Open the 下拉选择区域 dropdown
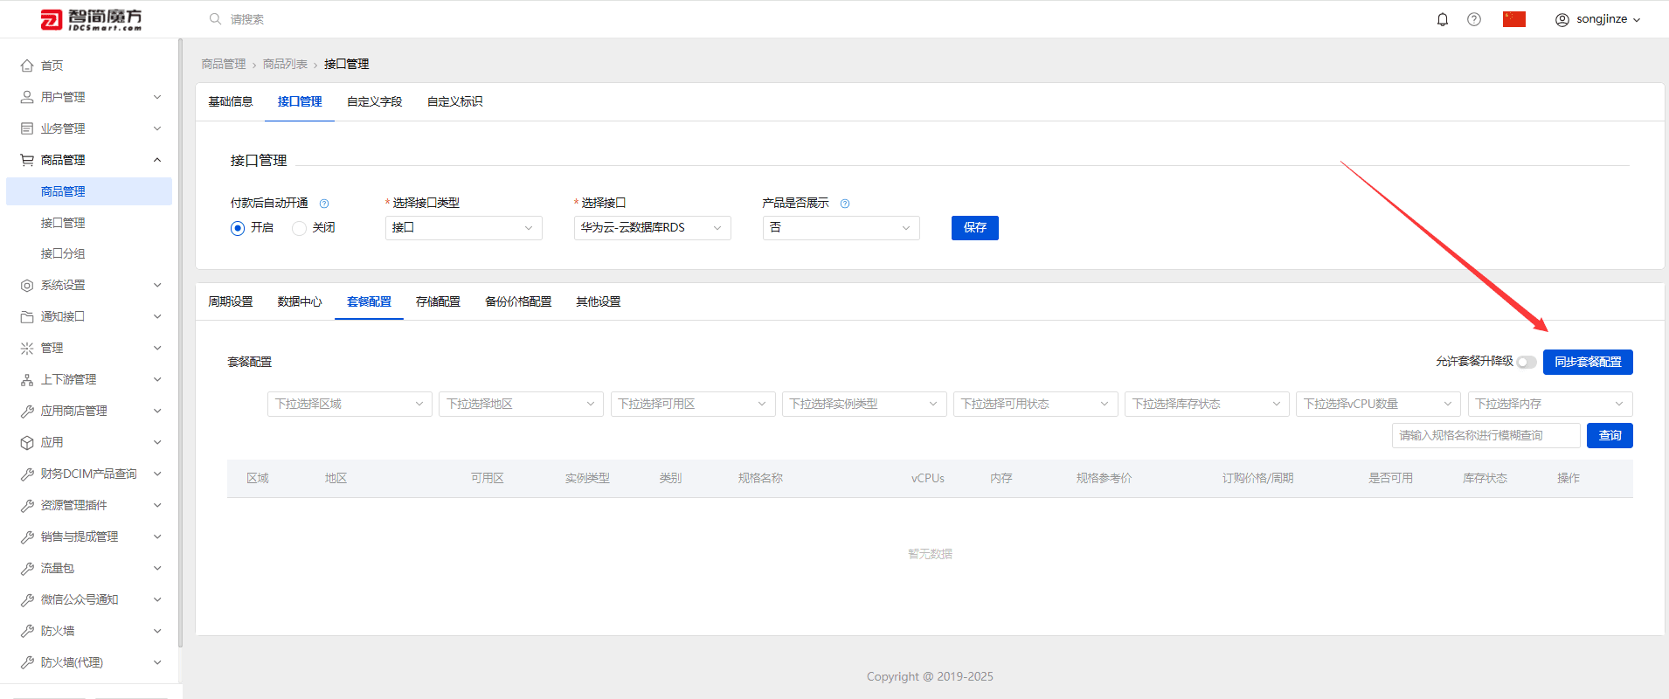 350,404
